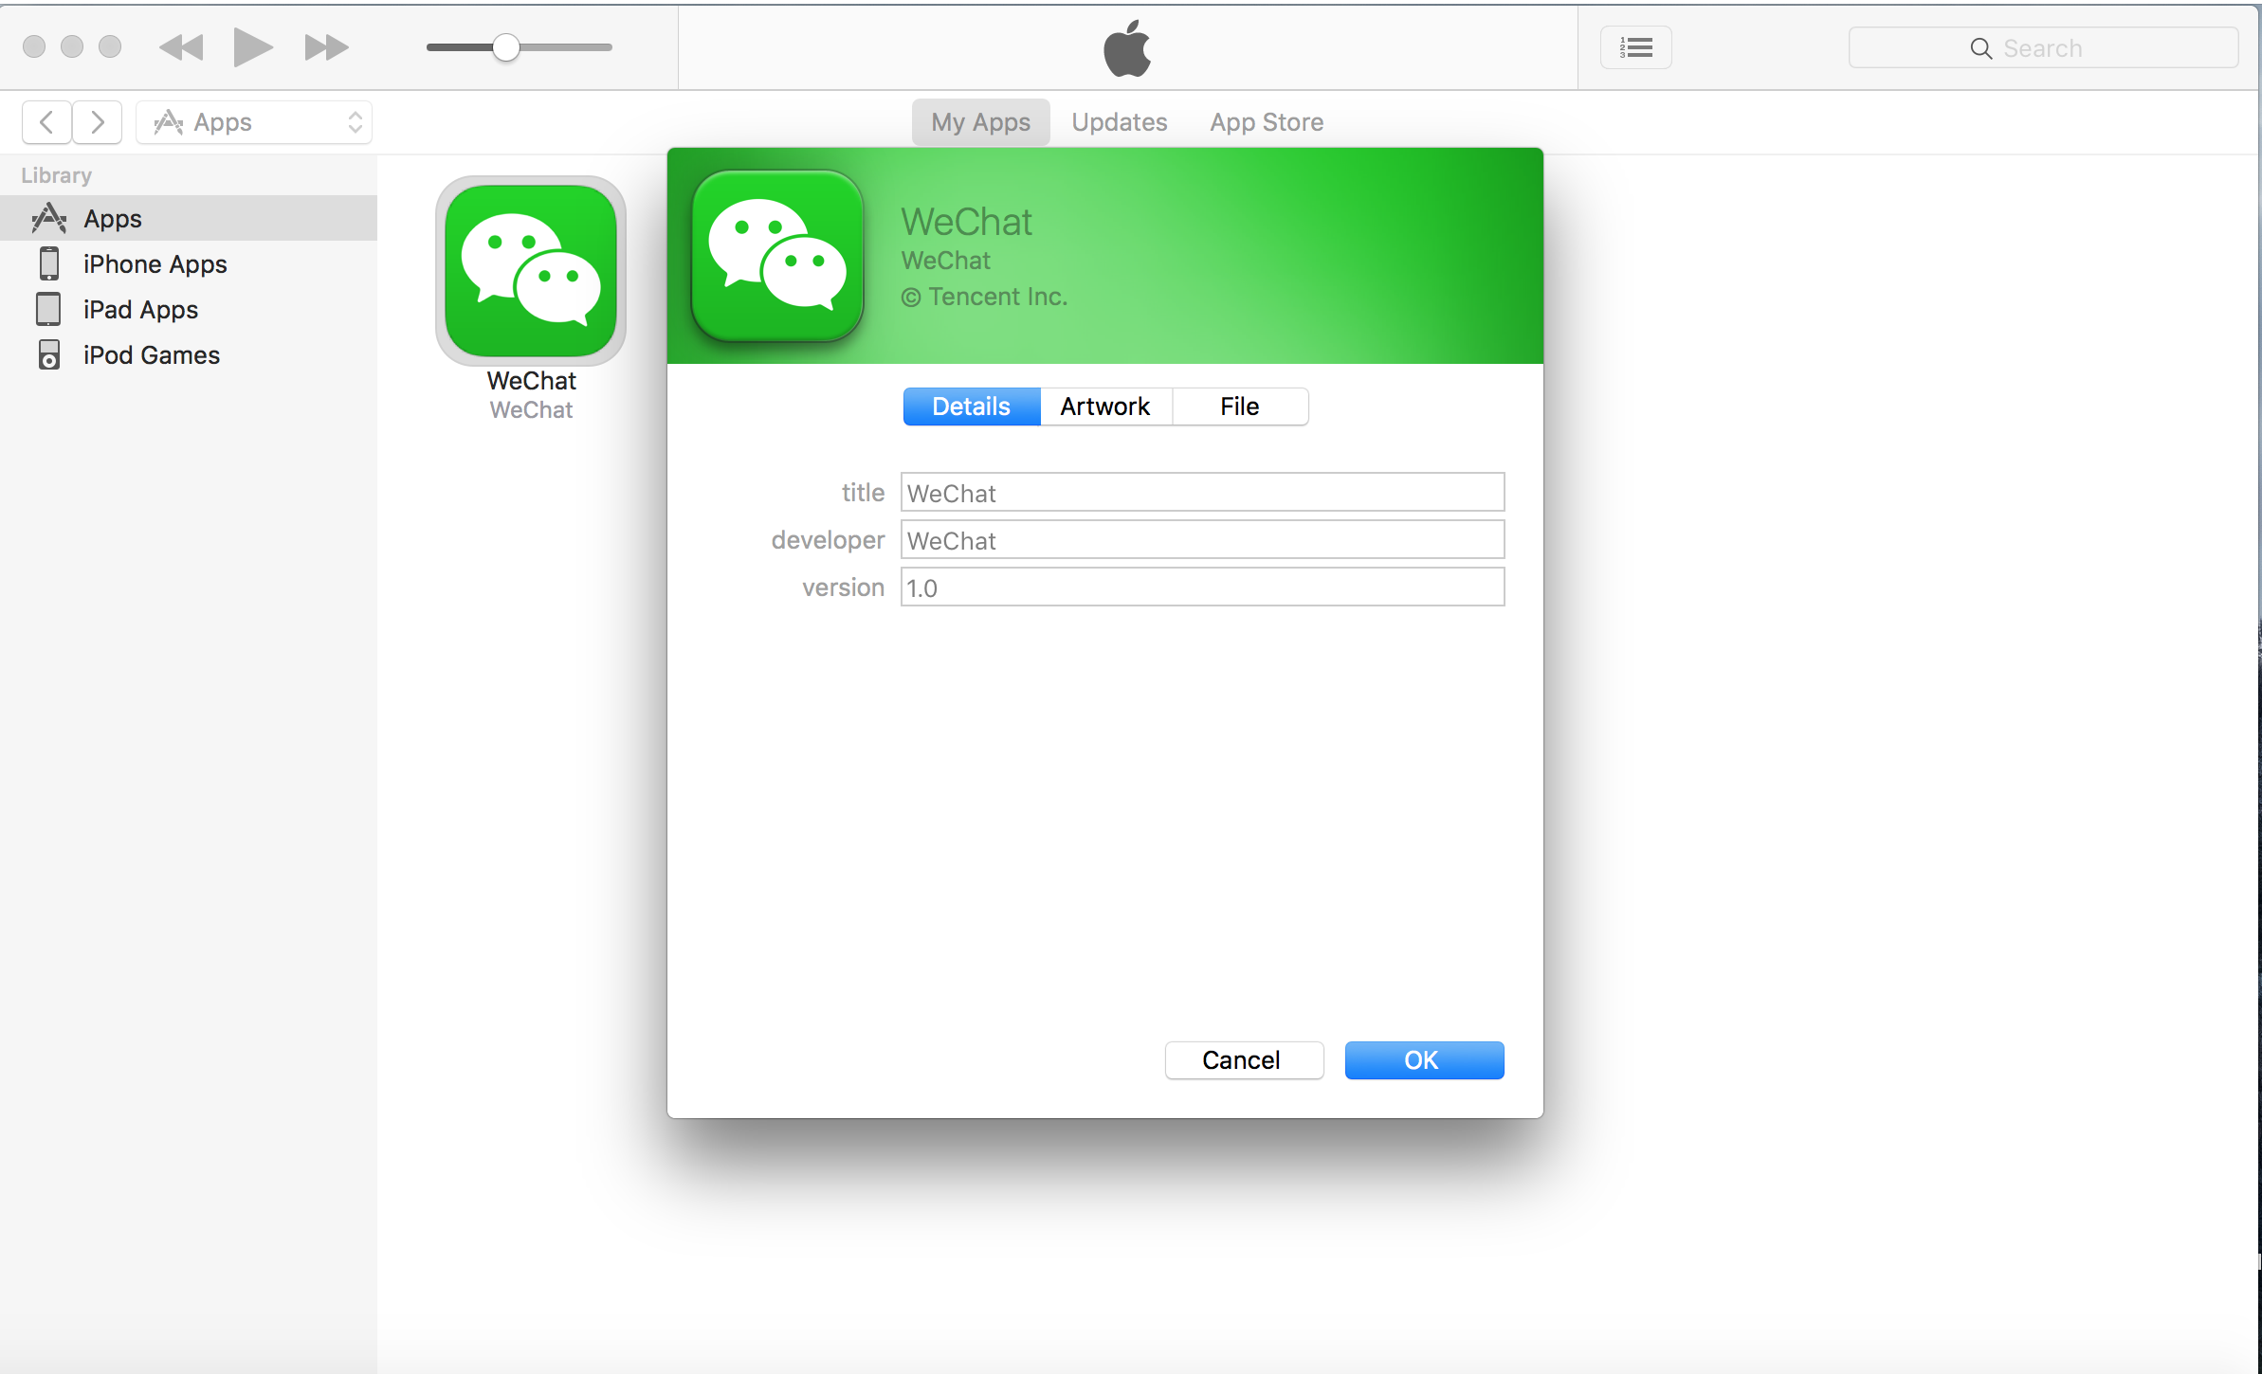The image size is (2262, 1374).
Task: Click the rewind playback button
Action: pos(181,47)
